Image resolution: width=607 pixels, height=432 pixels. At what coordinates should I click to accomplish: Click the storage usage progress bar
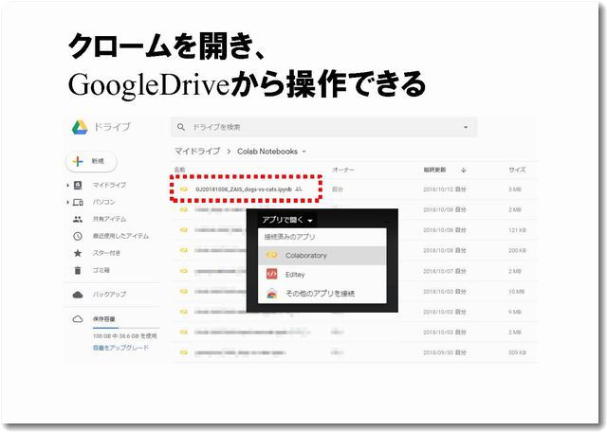click(126, 328)
